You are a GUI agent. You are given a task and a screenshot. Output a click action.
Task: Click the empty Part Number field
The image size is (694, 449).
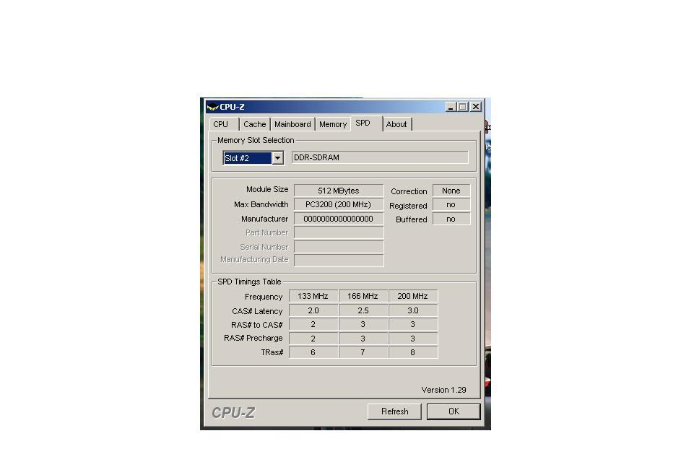339,232
